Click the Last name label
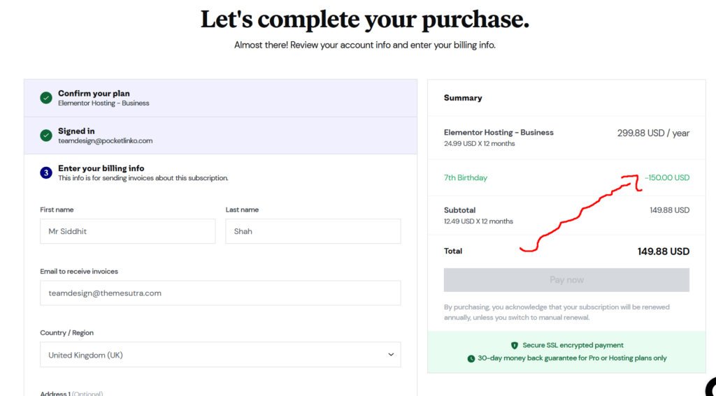716x396 pixels. [242, 210]
